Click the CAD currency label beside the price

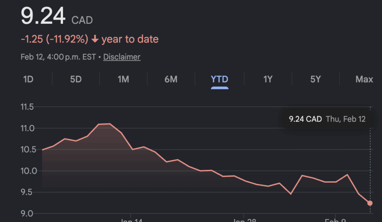point(82,20)
